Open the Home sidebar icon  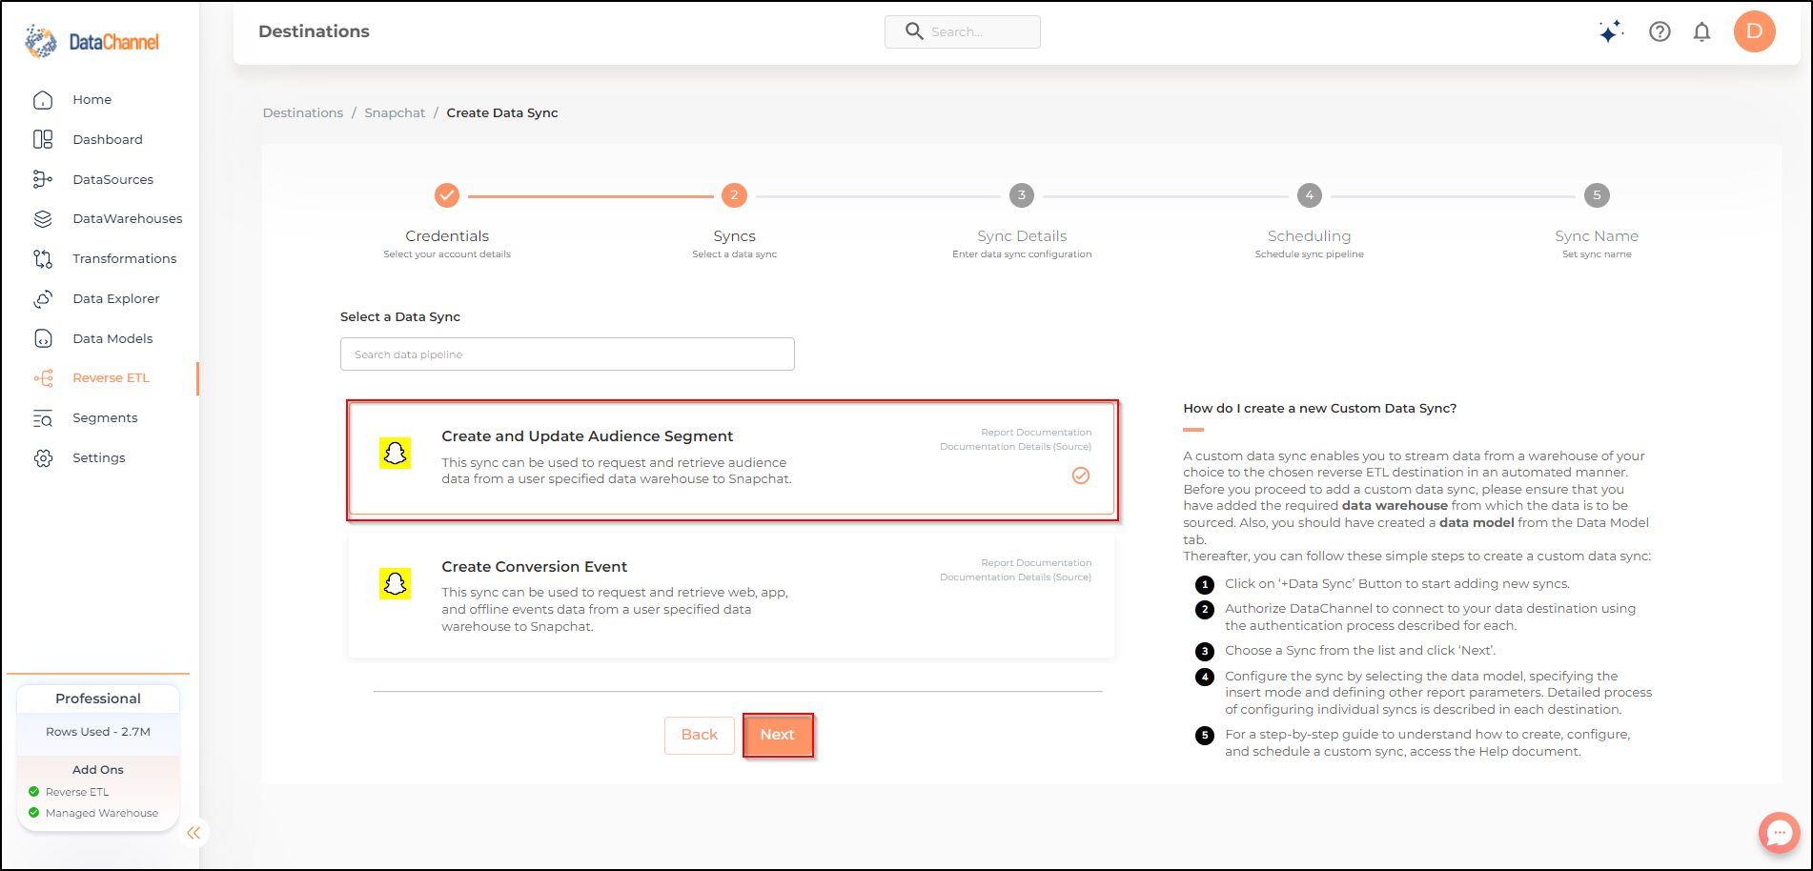[x=43, y=100]
